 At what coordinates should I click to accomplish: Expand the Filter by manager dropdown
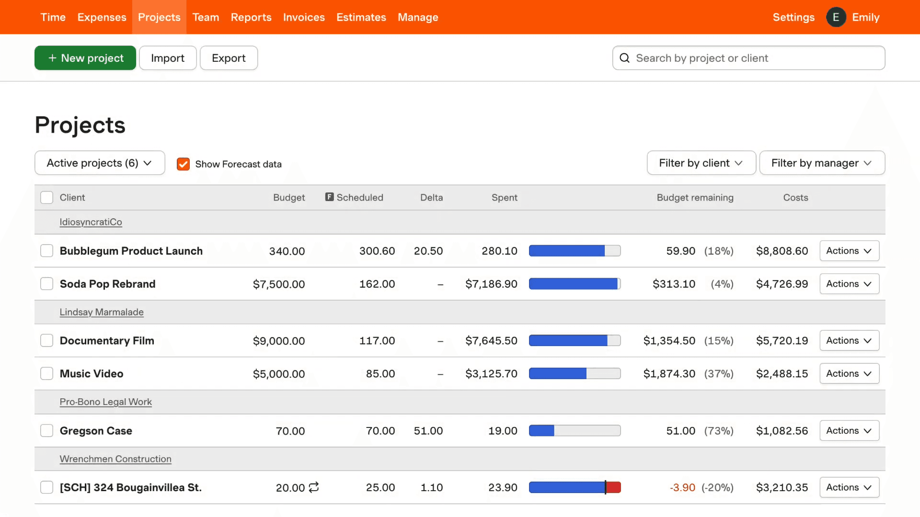(822, 163)
